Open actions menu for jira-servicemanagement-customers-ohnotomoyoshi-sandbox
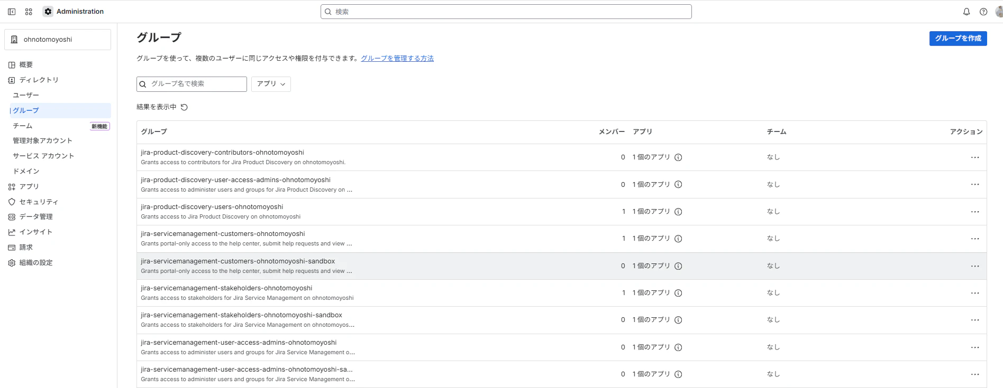This screenshot has height=388, width=1003. click(x=975, y=266)
